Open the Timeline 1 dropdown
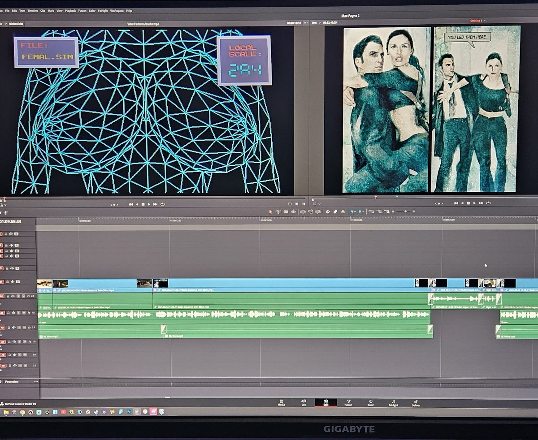This screenshot has height=440, width=538. coord(477,21)
